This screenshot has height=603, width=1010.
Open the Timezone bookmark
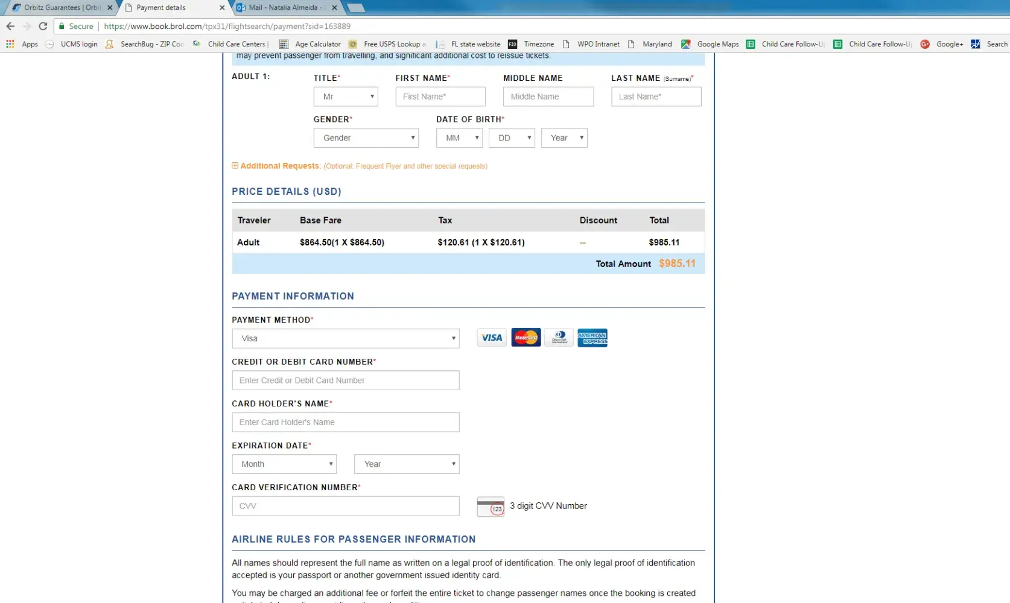(x=531, y=44)
